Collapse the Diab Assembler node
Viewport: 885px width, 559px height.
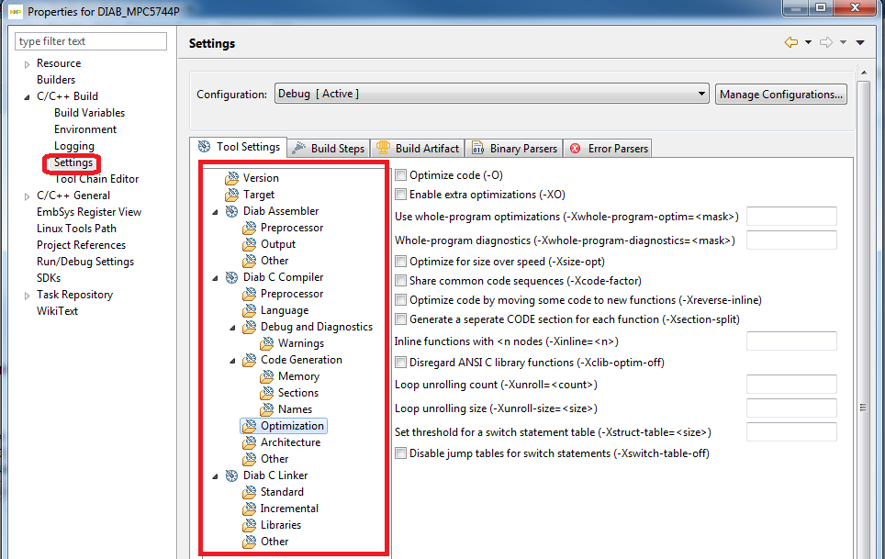tap(215, 212)
